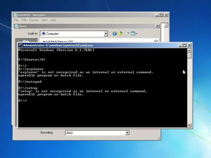Click the Notepad title bar icon
This screenshot has height=158, width=211.
click(16, 15)
